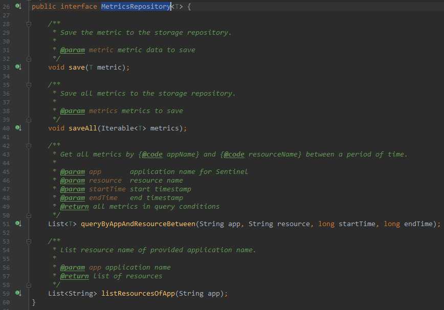Fold the 'Get all metrics' comment at line 42
Viewport: 444px width, 310px height.
pos(29,145)
